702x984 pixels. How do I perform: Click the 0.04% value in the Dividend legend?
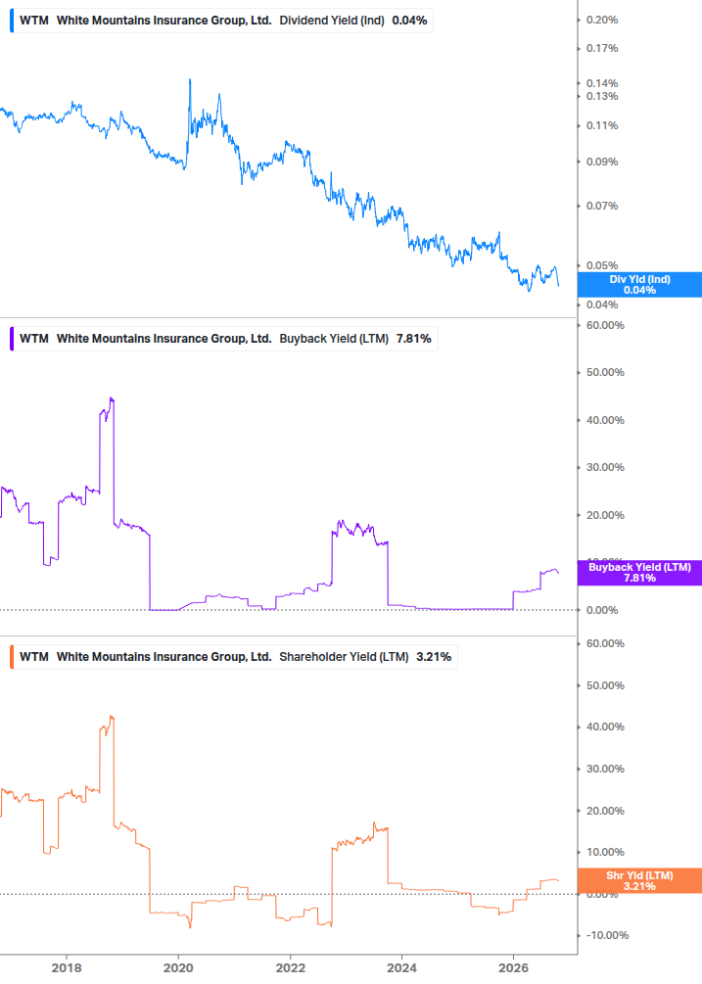(409, 21)
